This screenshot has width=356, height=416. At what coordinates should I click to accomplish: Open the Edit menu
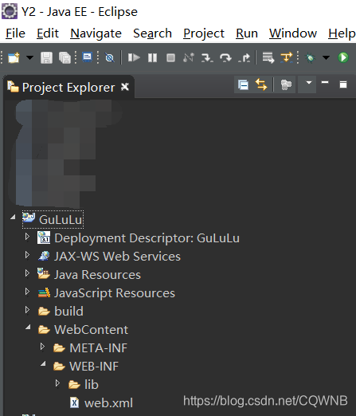(48, 33)
